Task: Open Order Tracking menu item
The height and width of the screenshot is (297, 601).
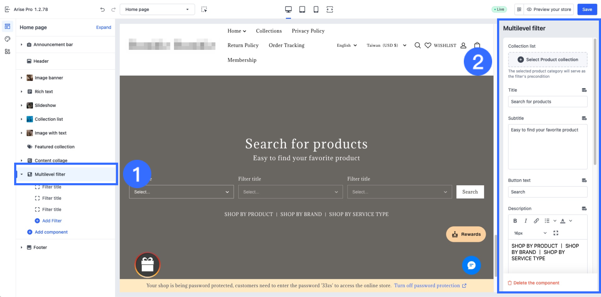Action: [286, 45]
